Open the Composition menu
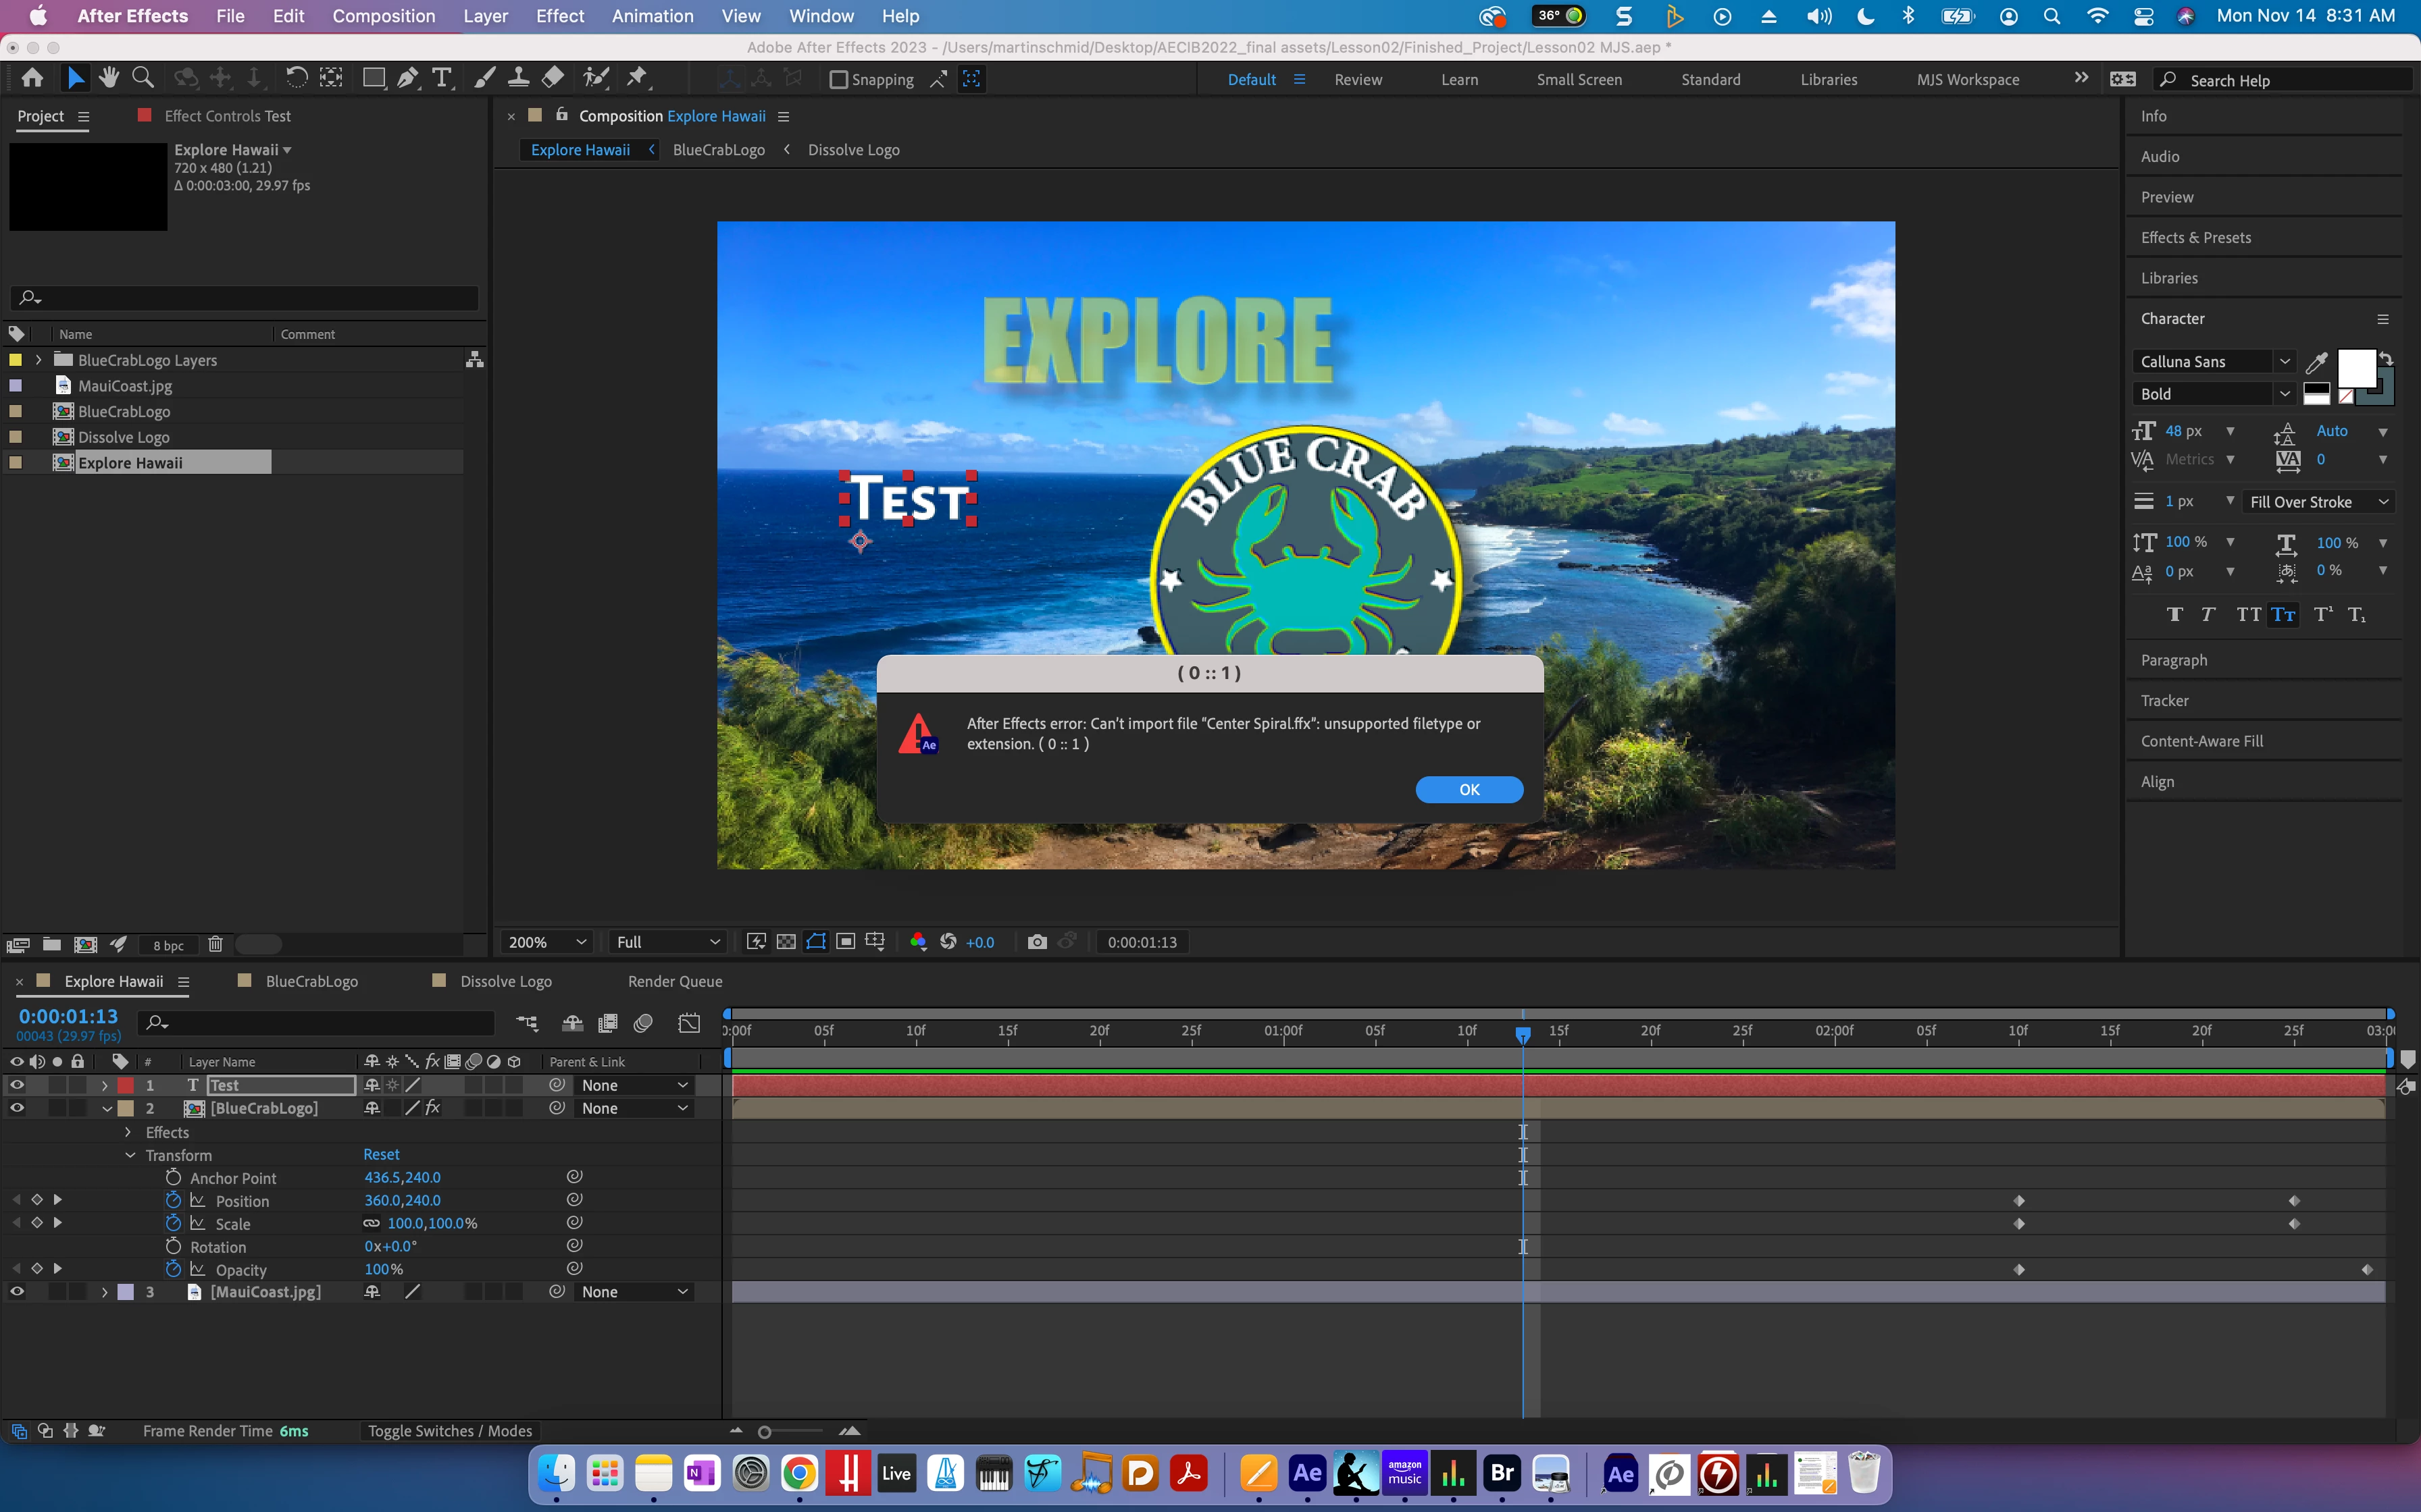 pos(383,16)
